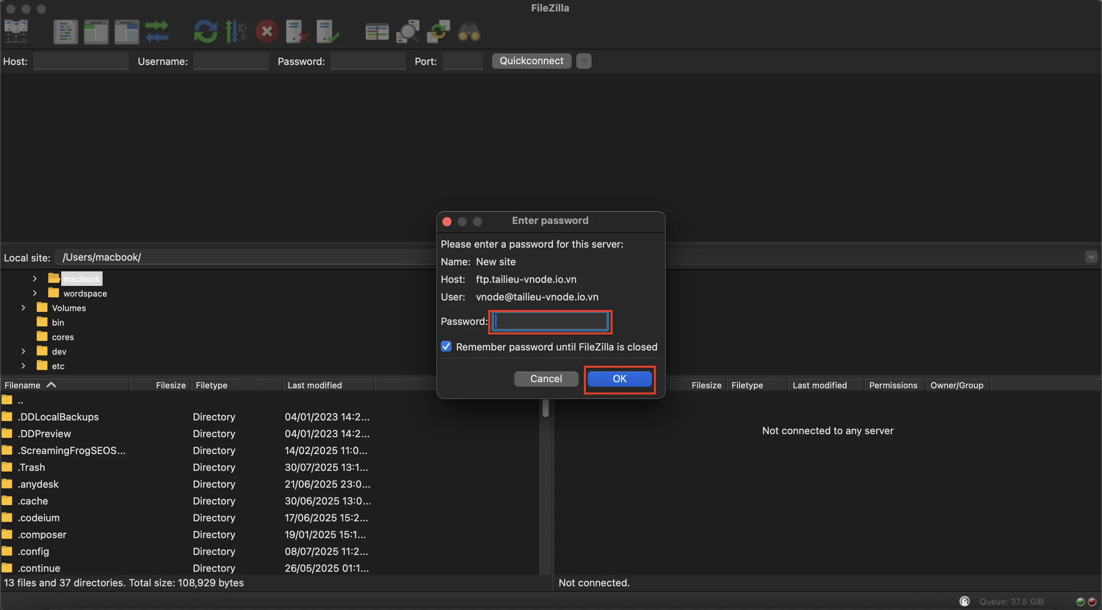
Task: Select the cores folder in tree
Action: 55,337
